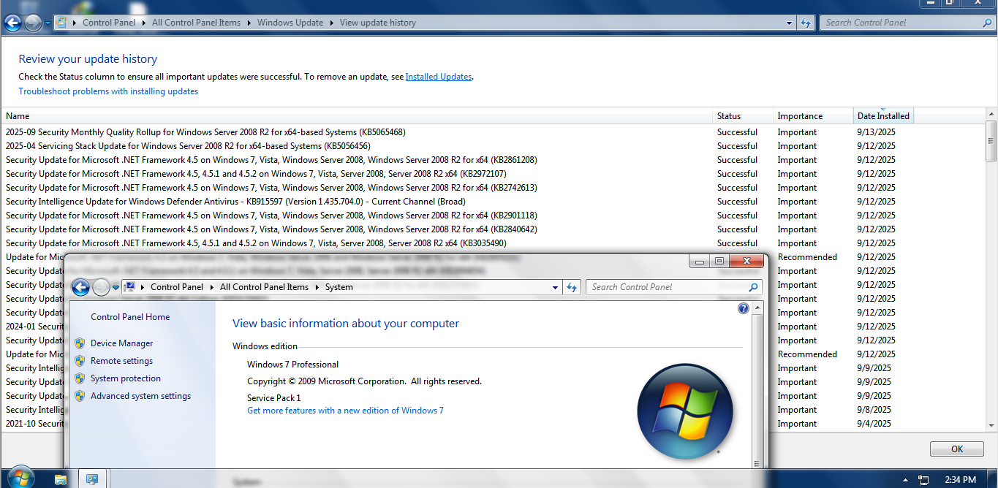
Task: Click shield icon beside Advanced system settings
Action: pos(80,396)
